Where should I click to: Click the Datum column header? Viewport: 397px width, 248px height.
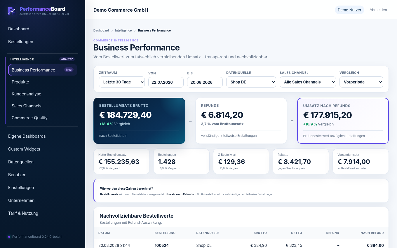pos(104,233)
